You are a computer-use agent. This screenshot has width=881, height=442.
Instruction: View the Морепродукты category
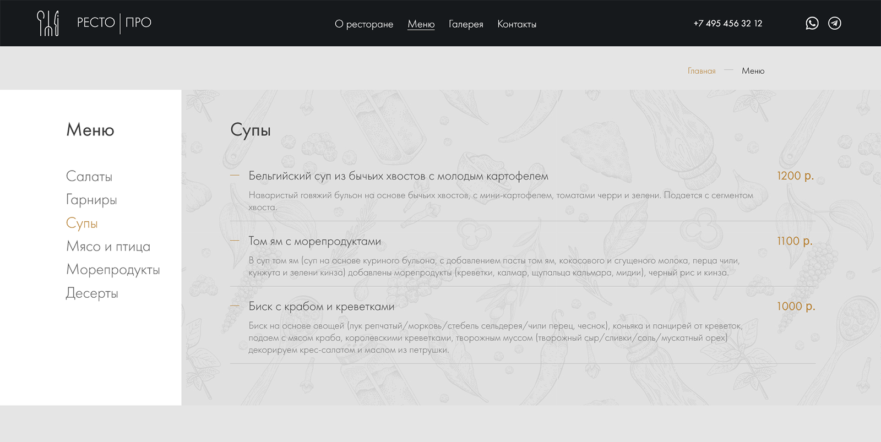click(x=113, y=270)
